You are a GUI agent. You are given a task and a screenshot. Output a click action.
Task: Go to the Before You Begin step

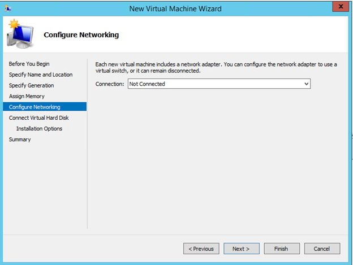click(x=29, y=64)
